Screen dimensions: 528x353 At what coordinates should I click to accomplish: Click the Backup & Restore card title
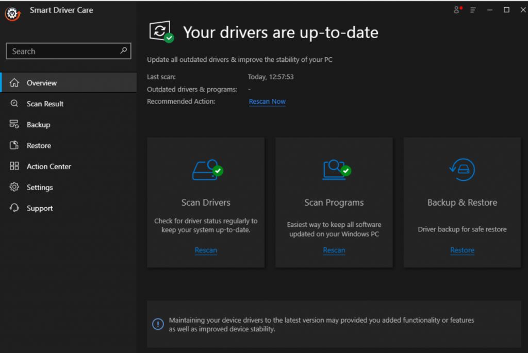click(x=462, y=202)
